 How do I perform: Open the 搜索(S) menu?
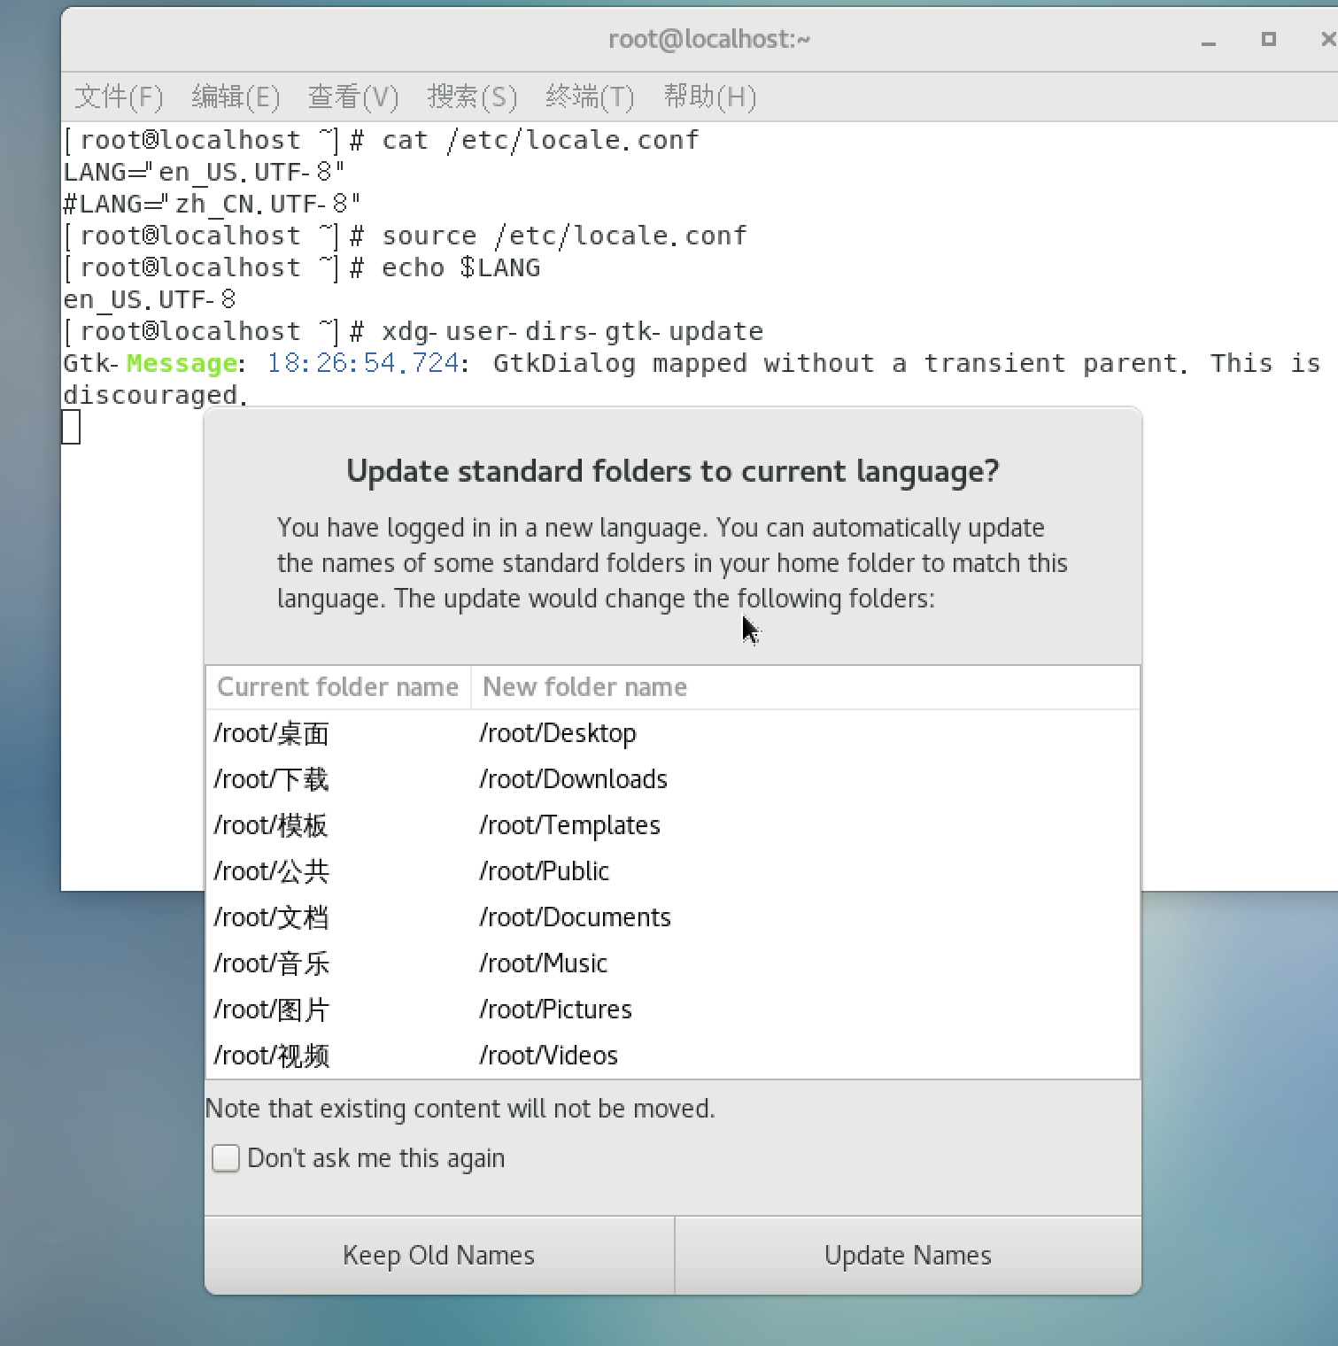point(471,97)
